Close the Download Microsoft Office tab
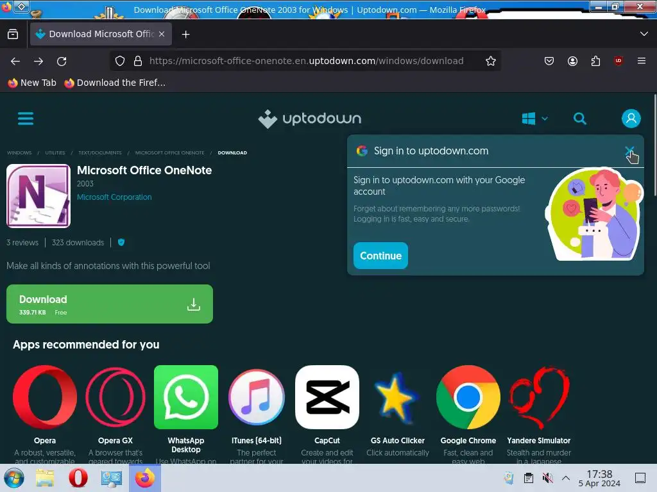 (162, 35)
